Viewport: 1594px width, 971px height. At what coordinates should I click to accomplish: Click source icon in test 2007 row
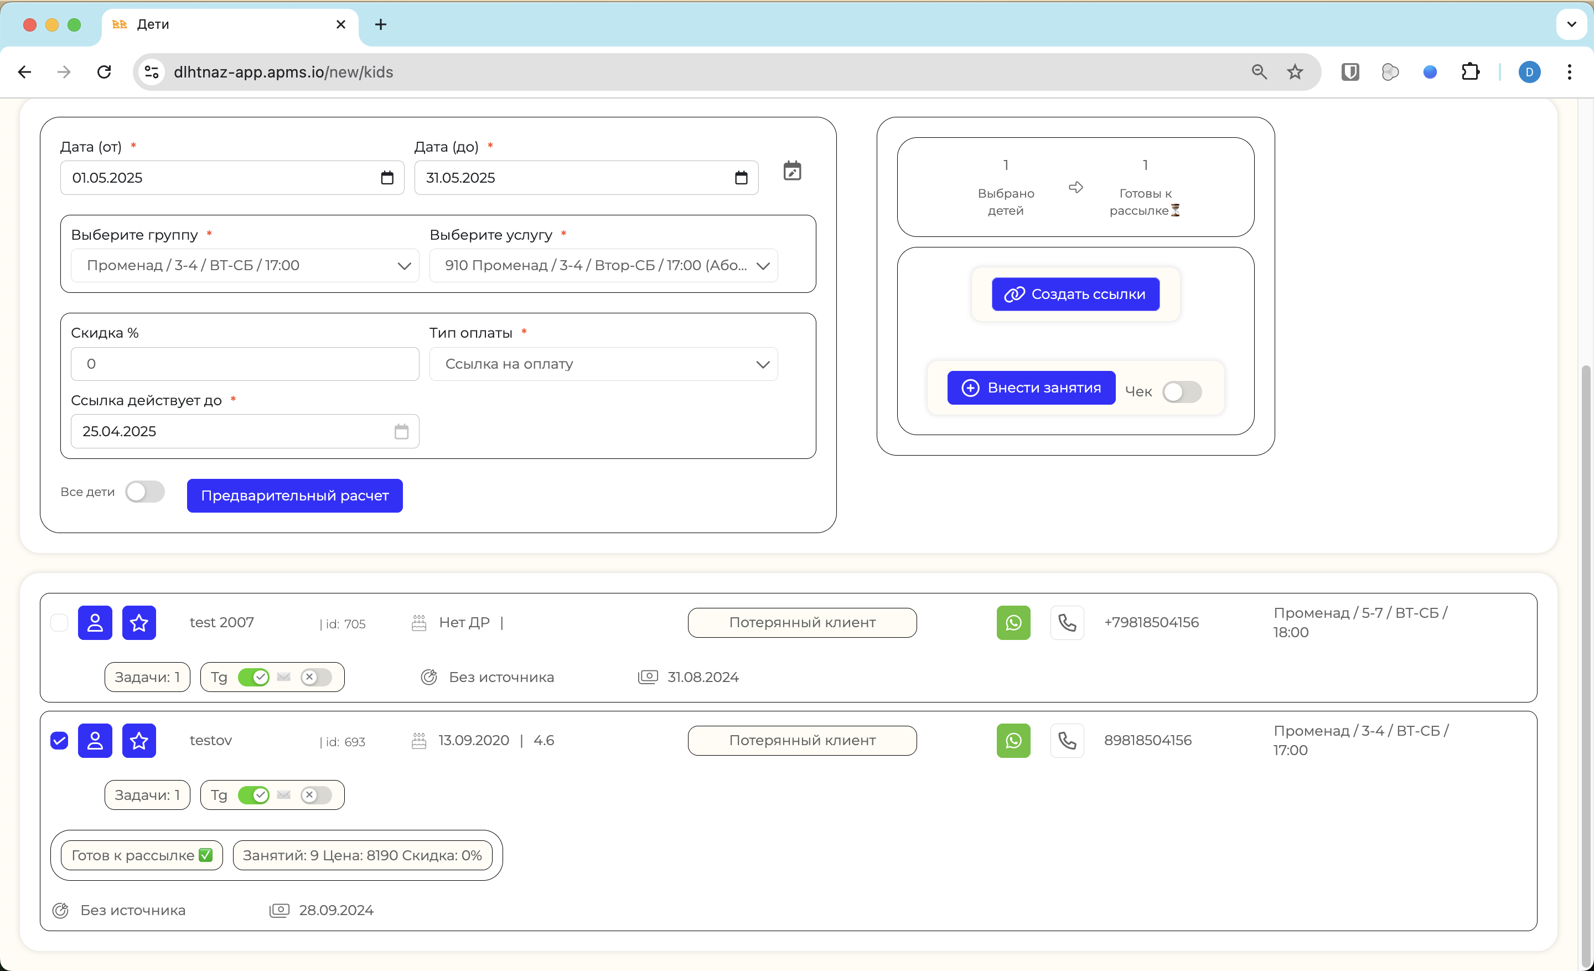pyautogui.click(x=429, y=676)
